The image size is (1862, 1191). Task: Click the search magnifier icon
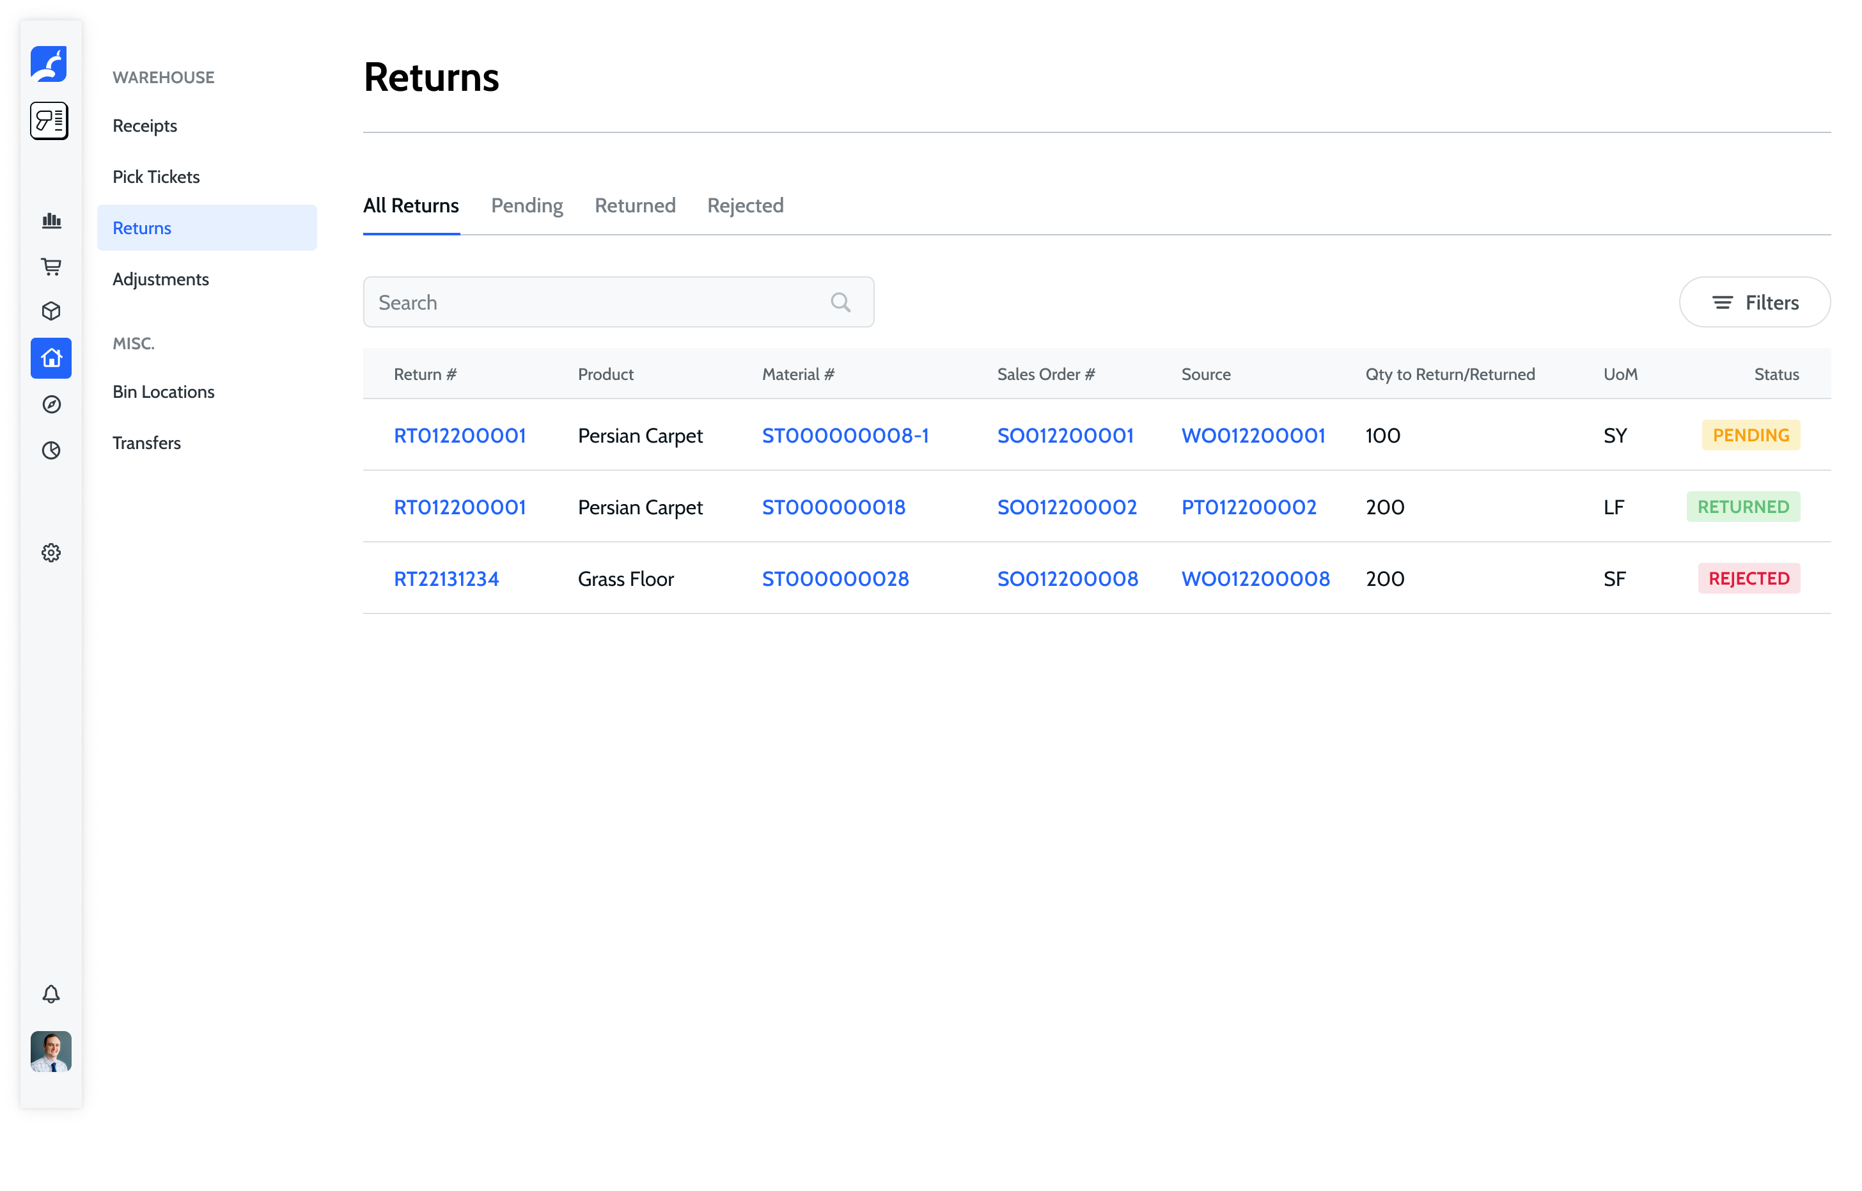(841, 303)
